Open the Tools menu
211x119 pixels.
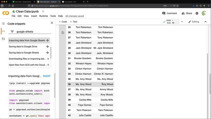pyautogui.click(x=53, y=16)
